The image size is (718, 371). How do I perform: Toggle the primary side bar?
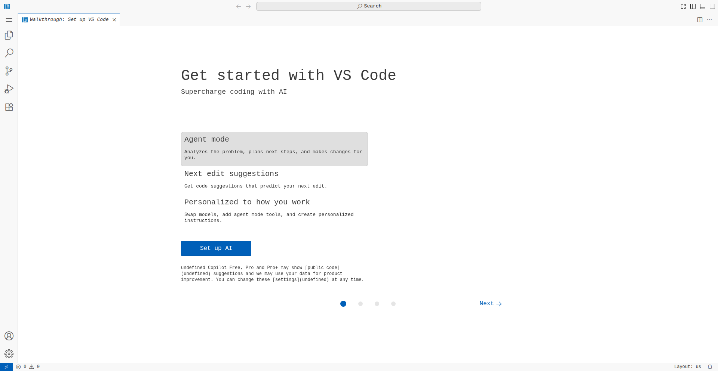coord(693,6)
